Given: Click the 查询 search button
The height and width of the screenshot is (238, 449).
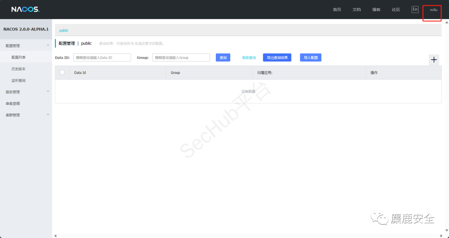Looking at the screenshot, I should [x=223, y=58].
